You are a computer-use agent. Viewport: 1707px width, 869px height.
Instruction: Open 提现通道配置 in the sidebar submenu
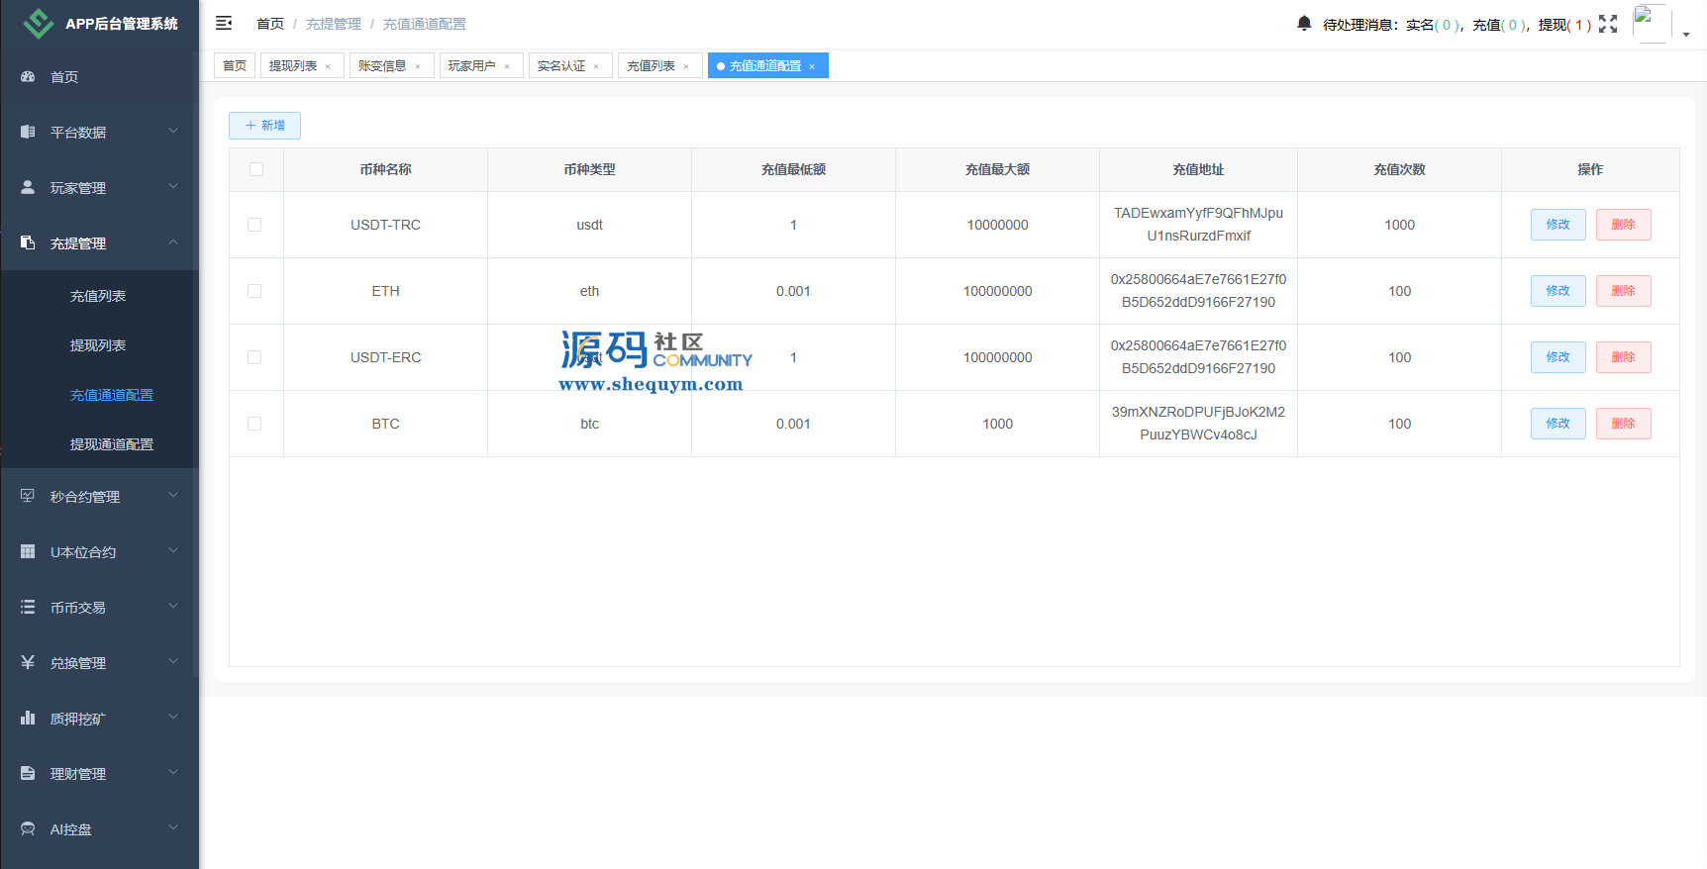pos(111,444)
